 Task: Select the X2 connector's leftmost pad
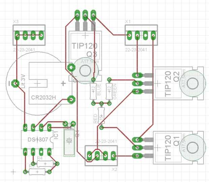[x=89, y=156]
